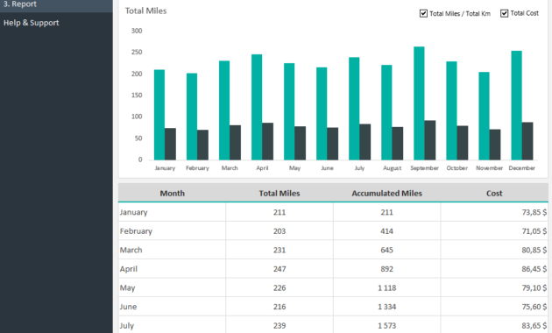Click cost cell 71,05 $
Image resolution: width=552 pixels, height=333 pixels.
494,231
